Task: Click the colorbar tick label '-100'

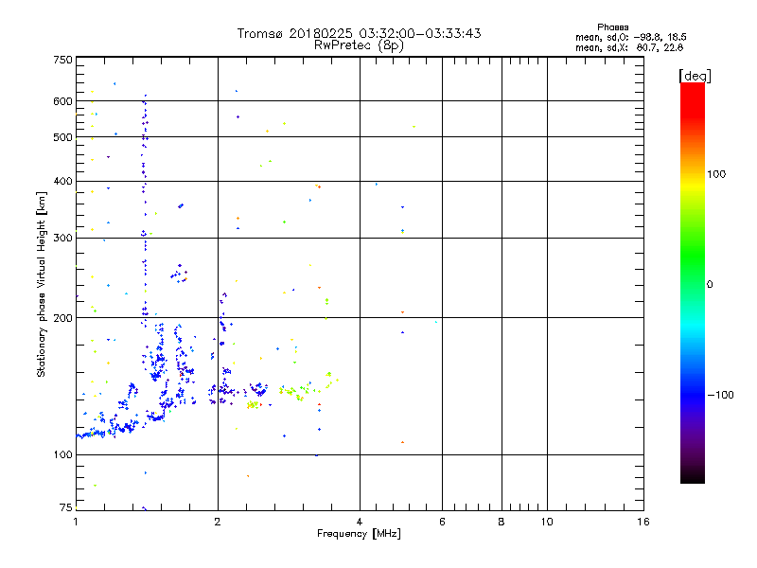Action: point(720,395)
